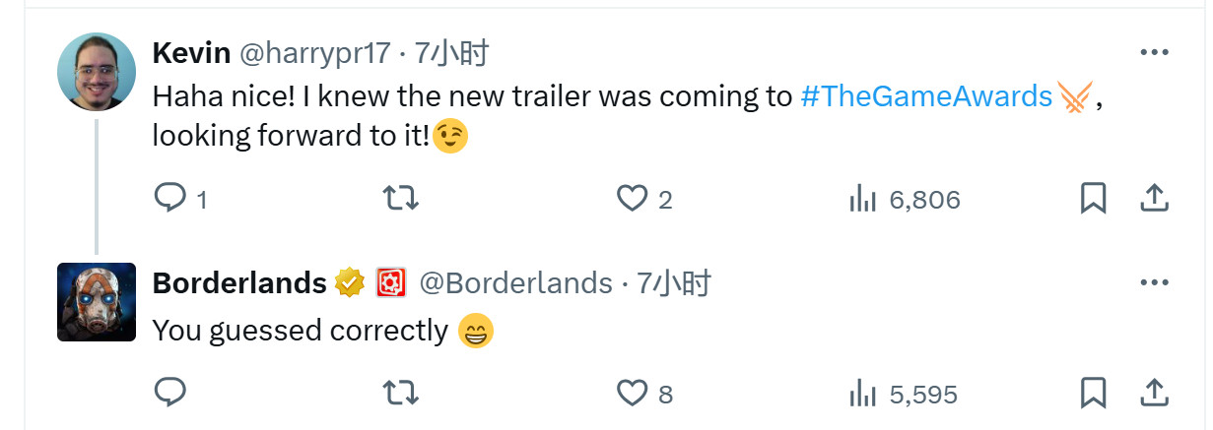Image resolution: width=1213 pixels, height=430 pixels.
Task: View analytics for Borderlands reply
Action: (x=863, y=394)
